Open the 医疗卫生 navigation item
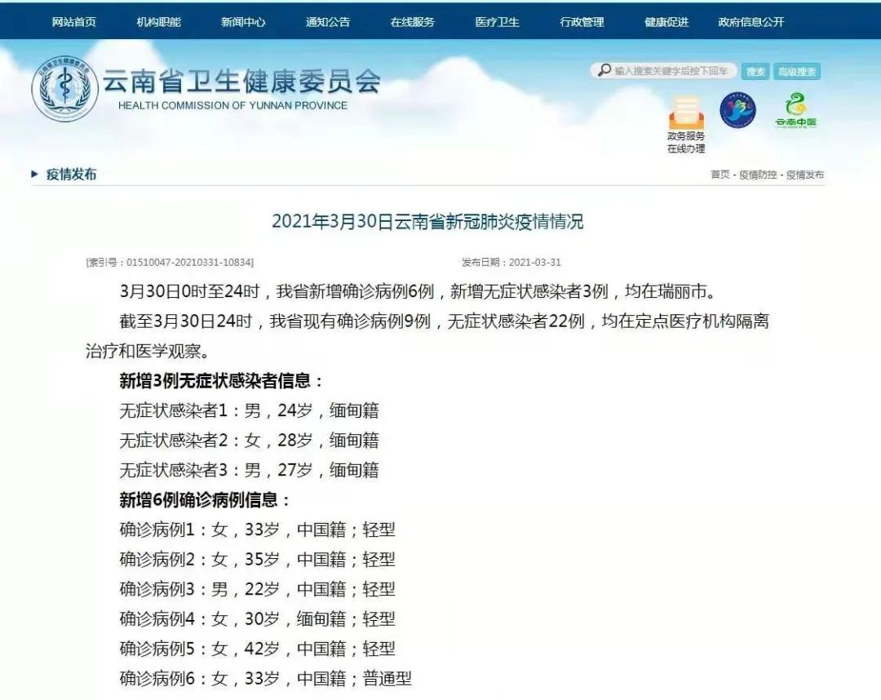 497,22
